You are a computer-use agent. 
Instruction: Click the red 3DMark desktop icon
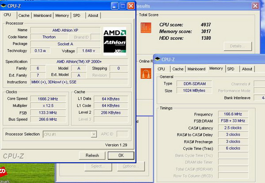(x=3, y=172)
